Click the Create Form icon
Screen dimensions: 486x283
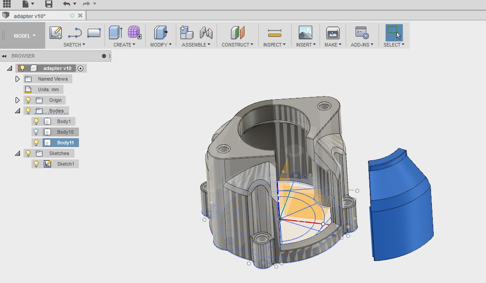(134, 33)
